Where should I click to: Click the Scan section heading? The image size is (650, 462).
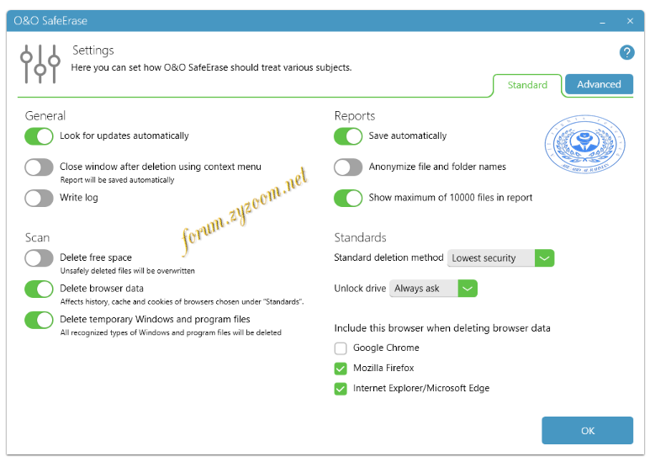click(37, 237)
